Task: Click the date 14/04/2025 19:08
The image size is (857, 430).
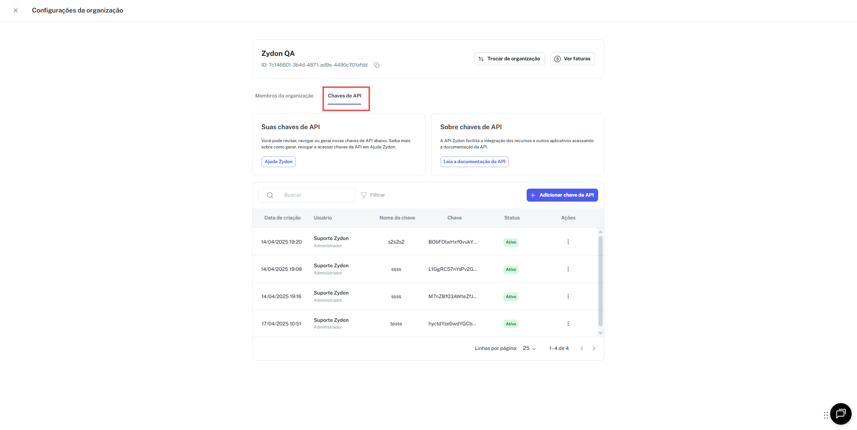Action: click(x=281, y=270)
